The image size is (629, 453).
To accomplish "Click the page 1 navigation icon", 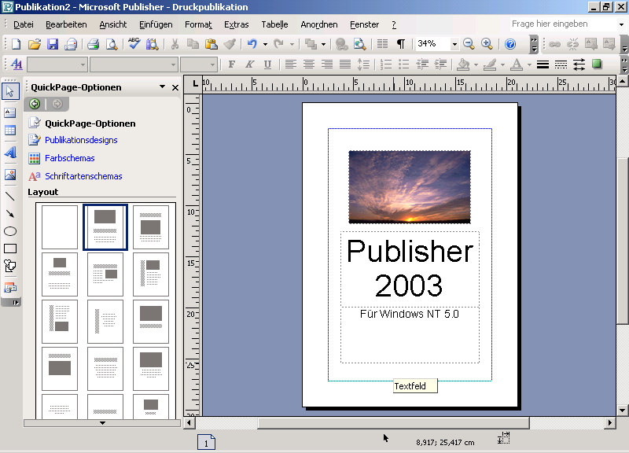I will pyautogui.click(x=206, y=443).
